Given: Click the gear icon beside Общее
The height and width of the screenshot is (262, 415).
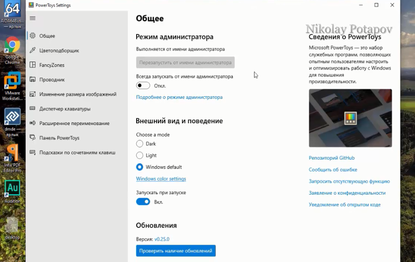Looking at the screenshot, I should pyautogui.click(x=32, y=36).
